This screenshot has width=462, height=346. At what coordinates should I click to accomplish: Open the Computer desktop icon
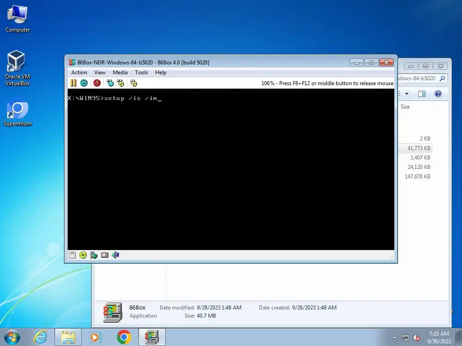[18, 19]
